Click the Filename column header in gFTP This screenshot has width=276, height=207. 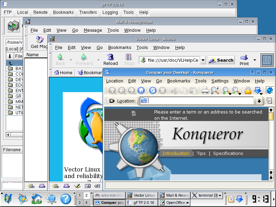click(12, 150)
